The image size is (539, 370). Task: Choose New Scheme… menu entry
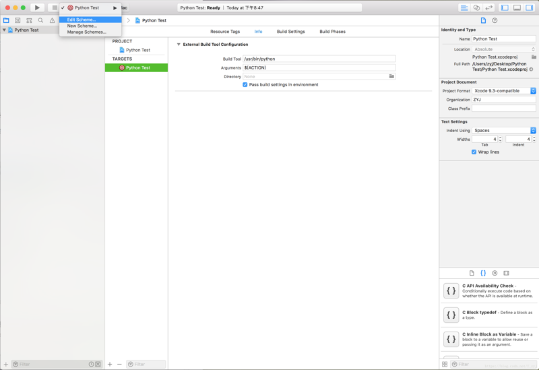coord(90,26)
